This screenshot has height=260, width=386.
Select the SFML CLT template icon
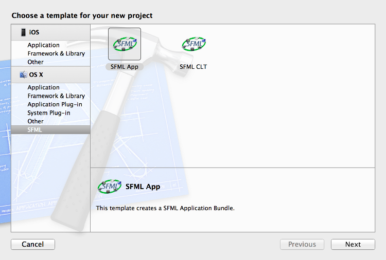click(194, 44)
